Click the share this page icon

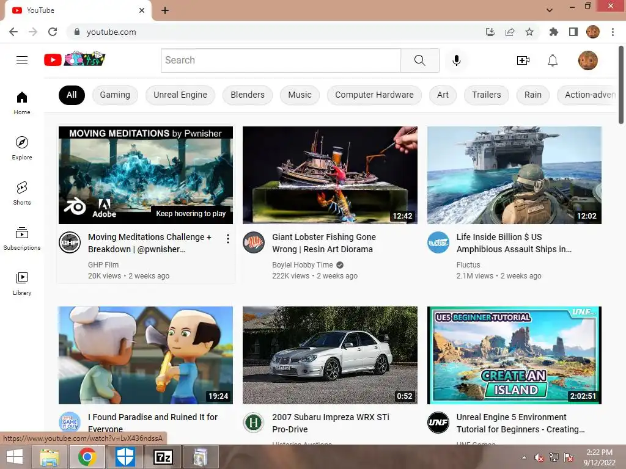pyautogui.click(x=510, y=32)
